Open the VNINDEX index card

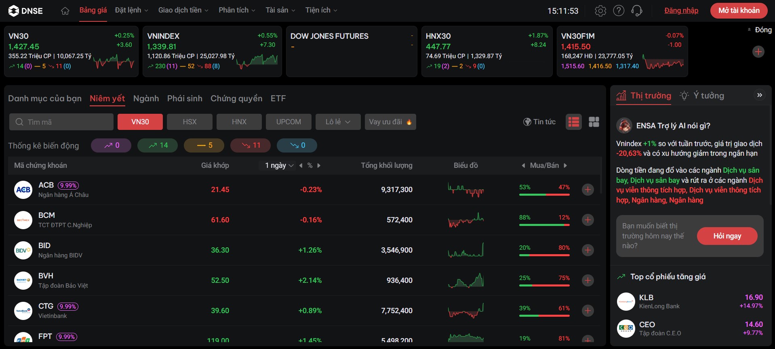click(212, 51)
